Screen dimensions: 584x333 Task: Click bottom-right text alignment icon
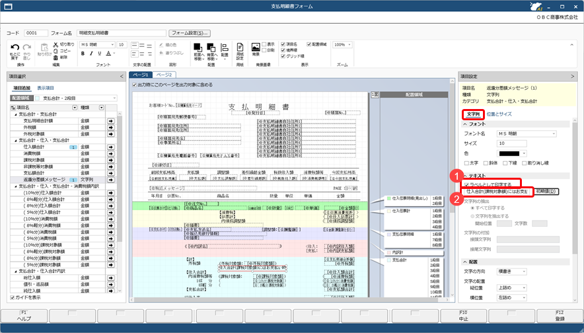coord(149,54)
